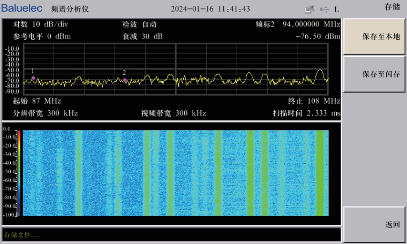Click the network connection status icon
This screenshot has height=244, width=407.
(310, 9)
